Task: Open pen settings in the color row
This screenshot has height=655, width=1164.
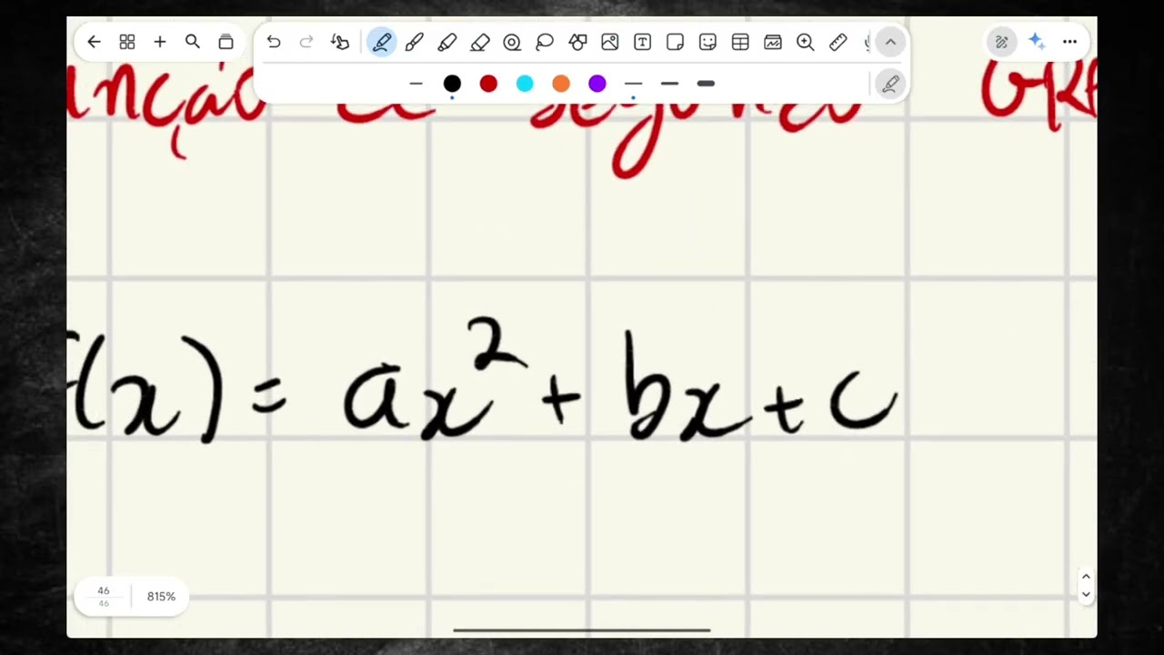Action: click(x=890, y=84)
